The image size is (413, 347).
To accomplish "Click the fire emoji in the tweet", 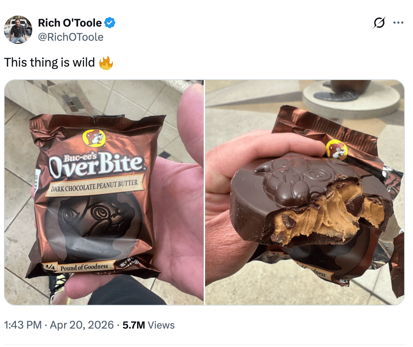I will (106, 63).
